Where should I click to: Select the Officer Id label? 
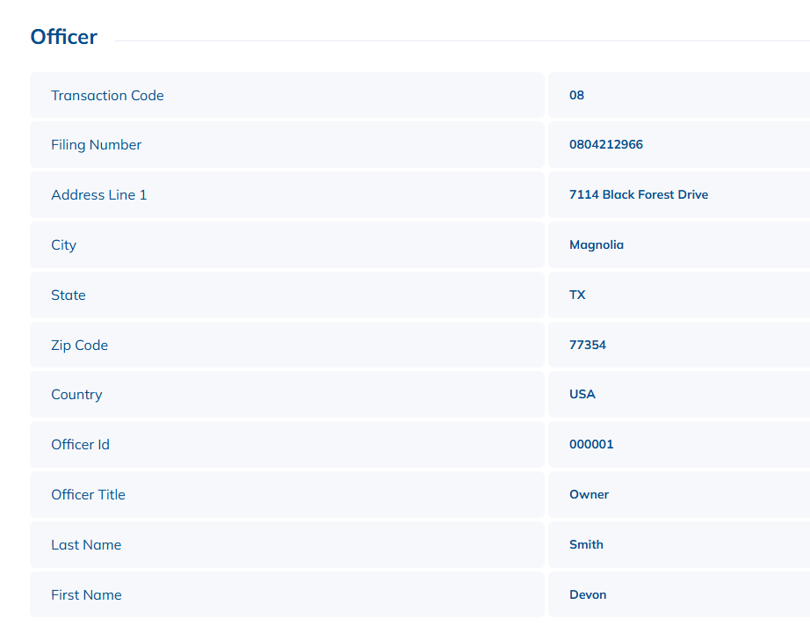click(80, 445)
